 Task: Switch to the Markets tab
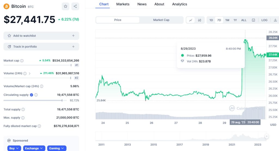[123, 4]
